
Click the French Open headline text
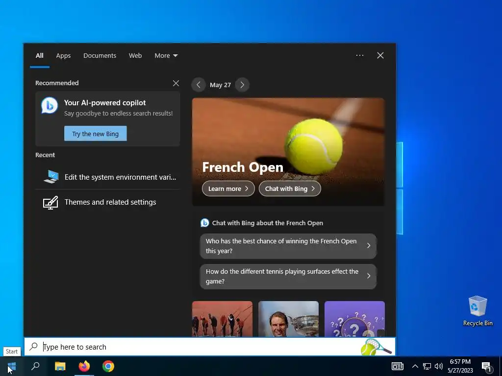point(243,167)
